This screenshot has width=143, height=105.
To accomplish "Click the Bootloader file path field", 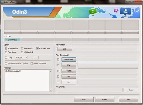I will tap(108, 59).
